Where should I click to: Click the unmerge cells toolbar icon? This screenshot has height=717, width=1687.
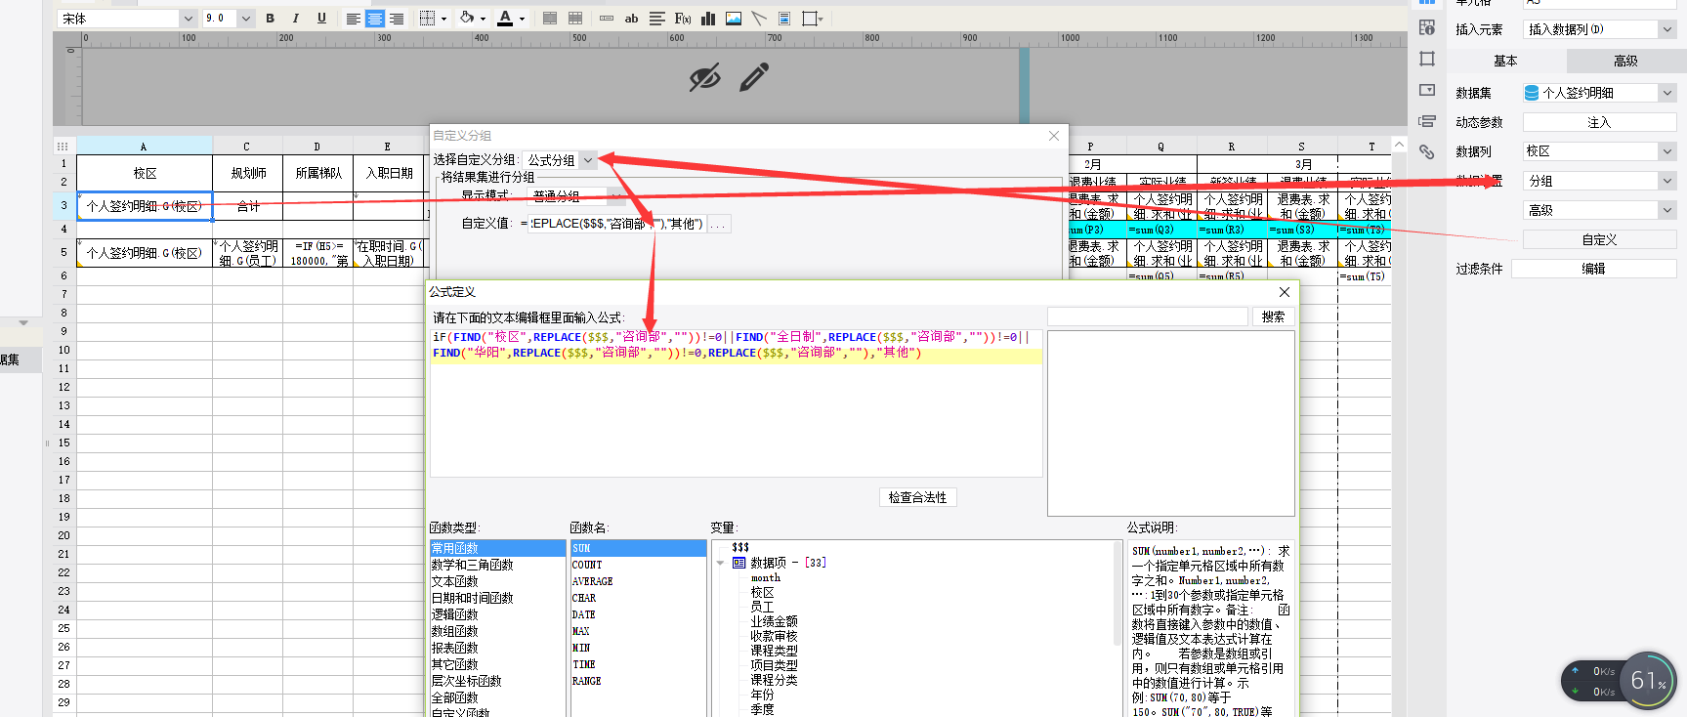(575, 19)
